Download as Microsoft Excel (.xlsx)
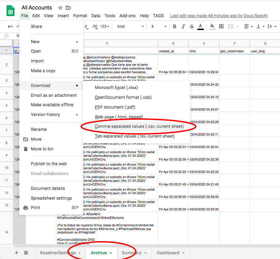Screen dimensions: 280x259 pyautogui.click(x=136, y=88)
